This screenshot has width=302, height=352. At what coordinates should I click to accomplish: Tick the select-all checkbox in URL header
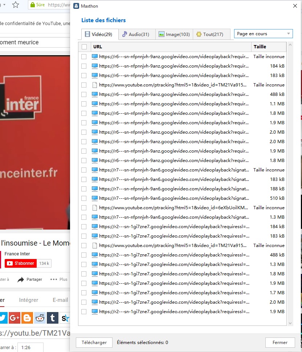(x=84, y=47)
